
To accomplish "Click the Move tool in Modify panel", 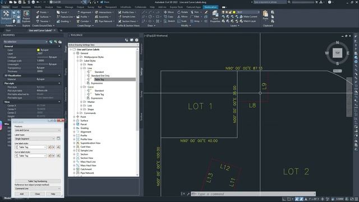I will tap(169, 12).
